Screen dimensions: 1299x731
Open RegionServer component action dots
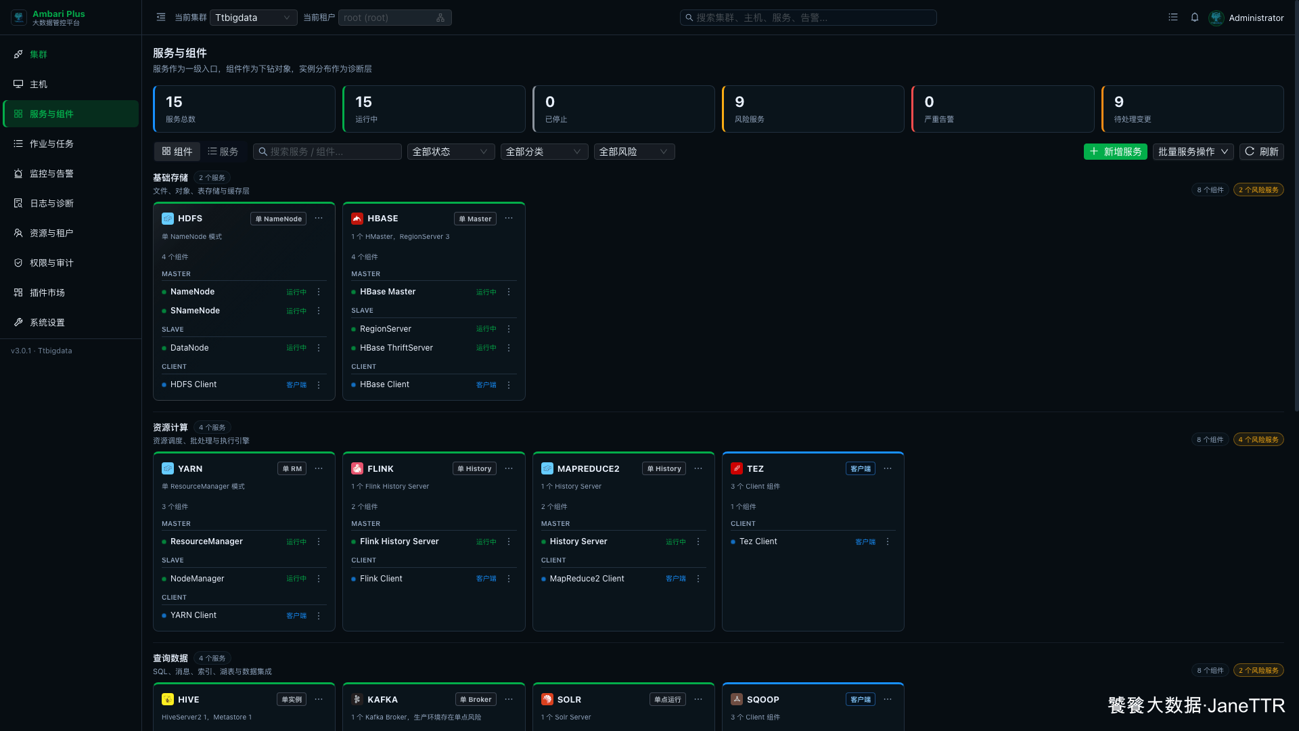(x=509, y=329)
